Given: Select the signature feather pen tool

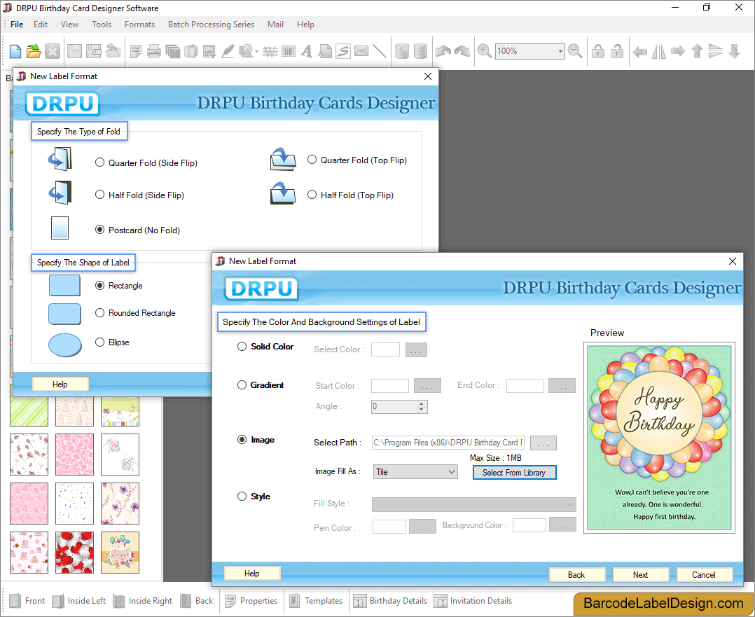Looking at the screenshot, I should (x=228, y=51).
